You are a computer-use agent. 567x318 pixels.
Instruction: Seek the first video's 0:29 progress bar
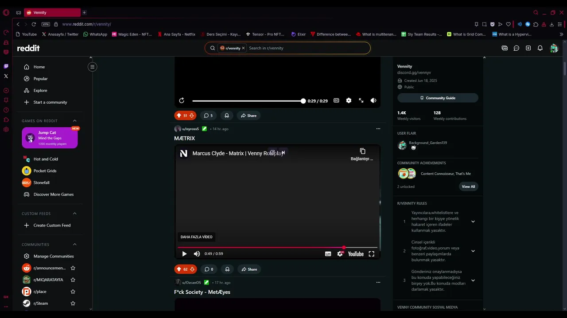point(248,101)
